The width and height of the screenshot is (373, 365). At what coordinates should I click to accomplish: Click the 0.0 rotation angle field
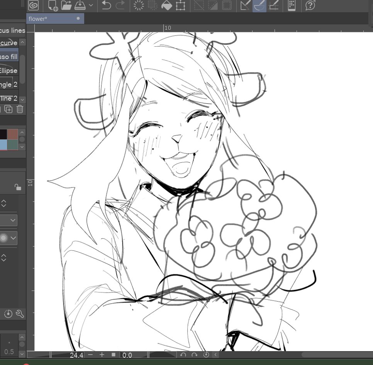[x=133, y=355]
